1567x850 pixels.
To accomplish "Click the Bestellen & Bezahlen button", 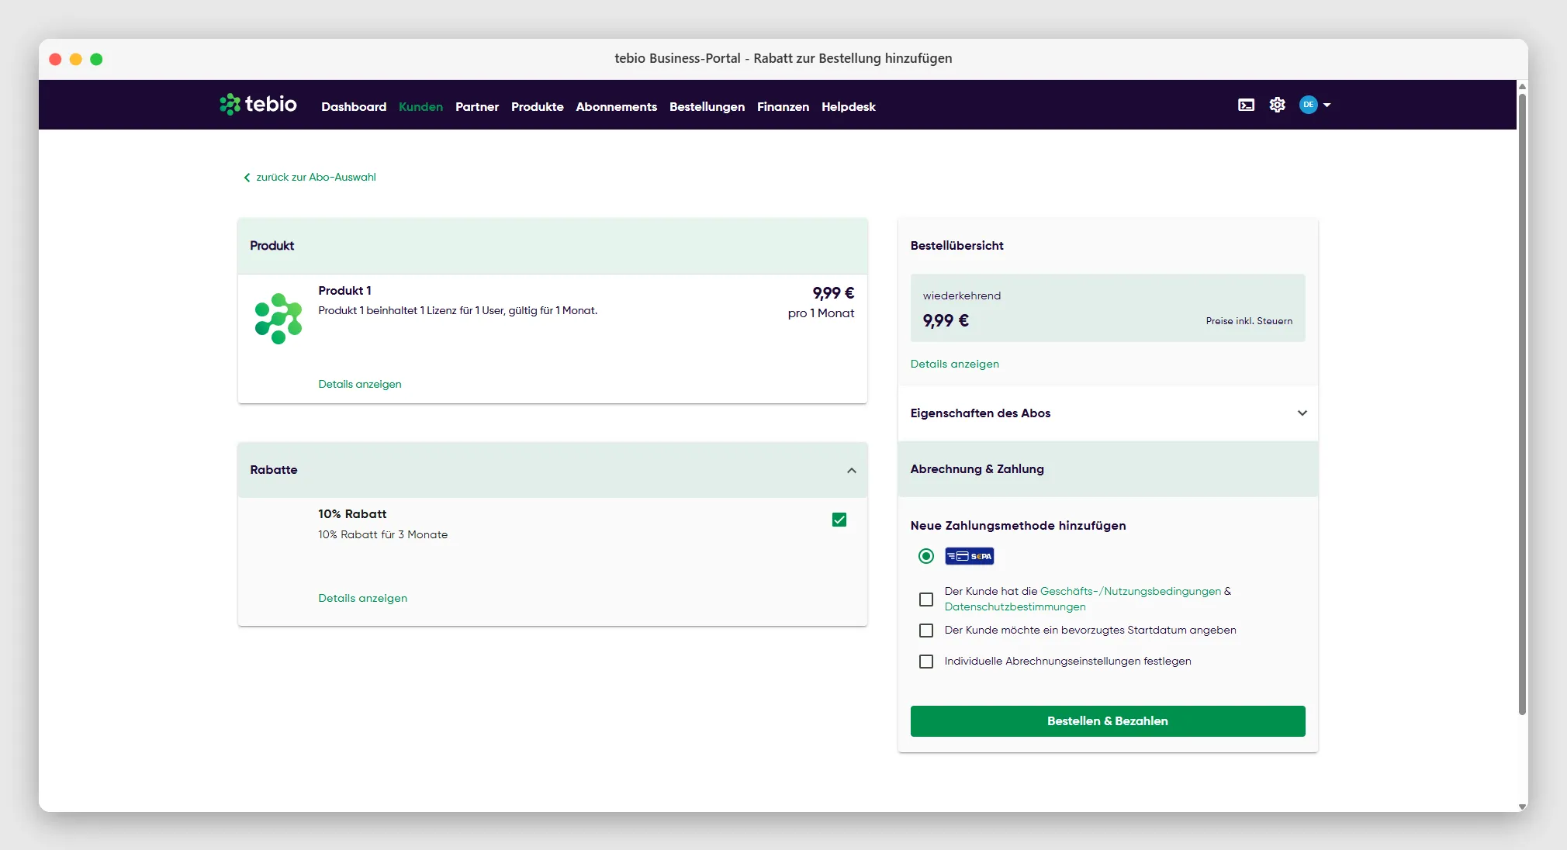I will pyautogui.click(x=1108, y=721).
